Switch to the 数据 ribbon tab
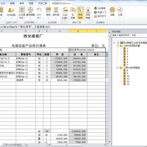The height and width of the screenshot is (147, 147). (x=12, y=3)
